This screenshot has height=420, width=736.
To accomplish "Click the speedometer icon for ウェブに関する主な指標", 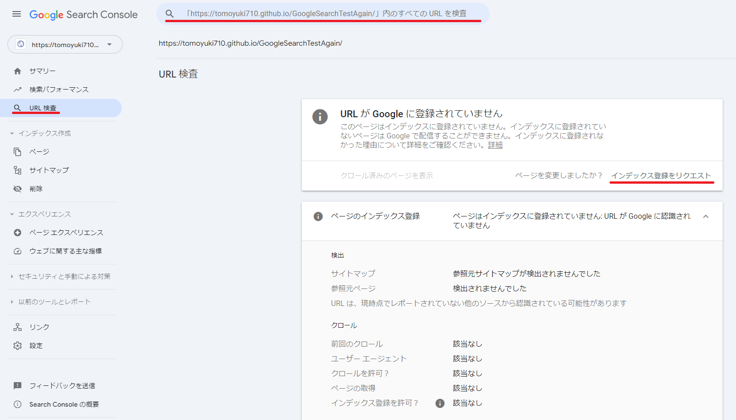I will 18,251.
